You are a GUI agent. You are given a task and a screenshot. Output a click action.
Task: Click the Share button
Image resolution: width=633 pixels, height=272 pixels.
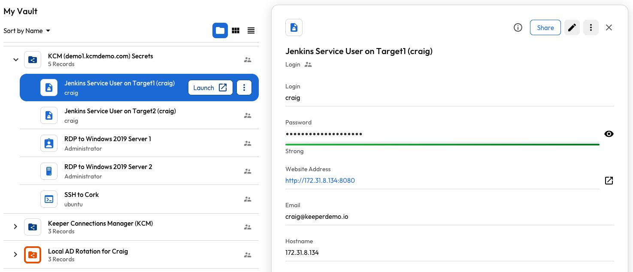[x=545, y=27]
